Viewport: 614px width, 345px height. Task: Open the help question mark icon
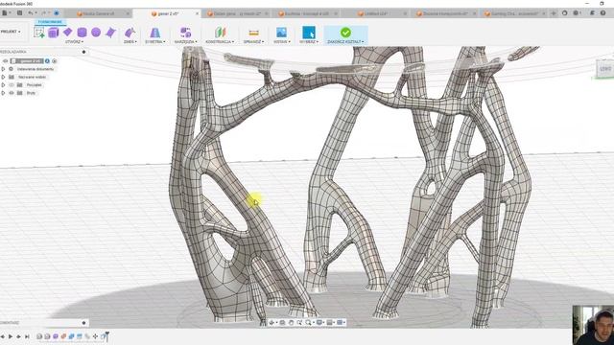pyautogui.click(x=603, y=12)
